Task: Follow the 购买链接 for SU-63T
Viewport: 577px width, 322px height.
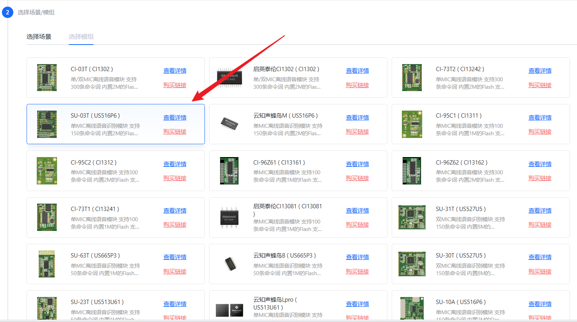Action: click(175, 272)
